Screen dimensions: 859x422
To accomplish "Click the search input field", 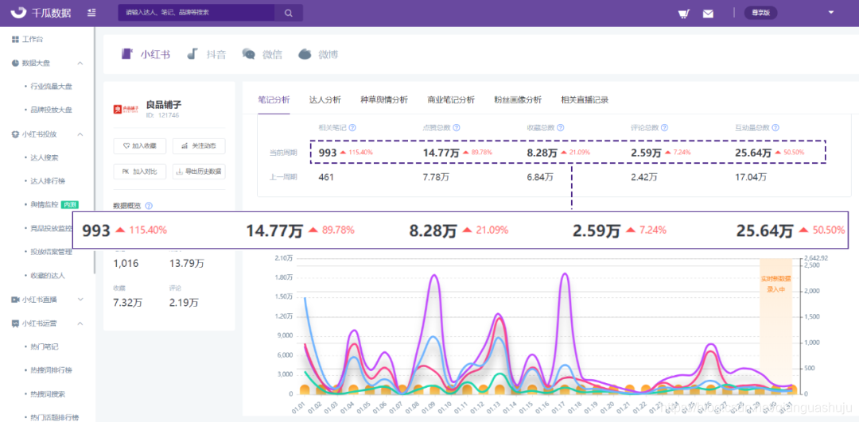I will (x=196, y=13).
